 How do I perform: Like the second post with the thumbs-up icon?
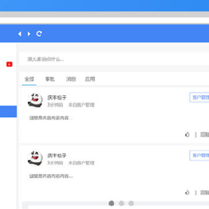pos(188,193)
